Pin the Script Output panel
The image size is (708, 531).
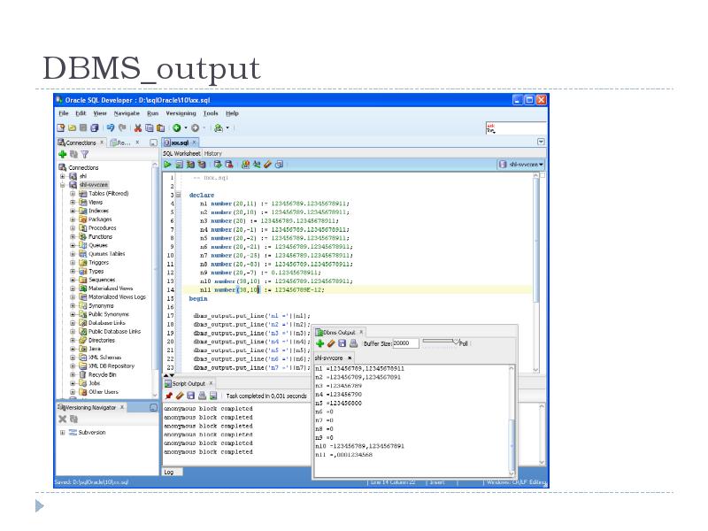[x=169, y=396]
